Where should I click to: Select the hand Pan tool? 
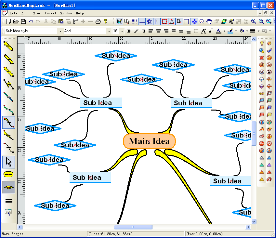click(209, 21)
